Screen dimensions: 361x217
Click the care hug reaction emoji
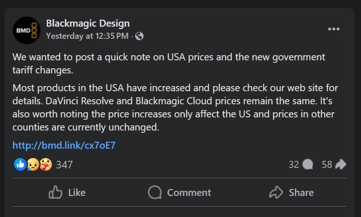[x=45, y=164]
